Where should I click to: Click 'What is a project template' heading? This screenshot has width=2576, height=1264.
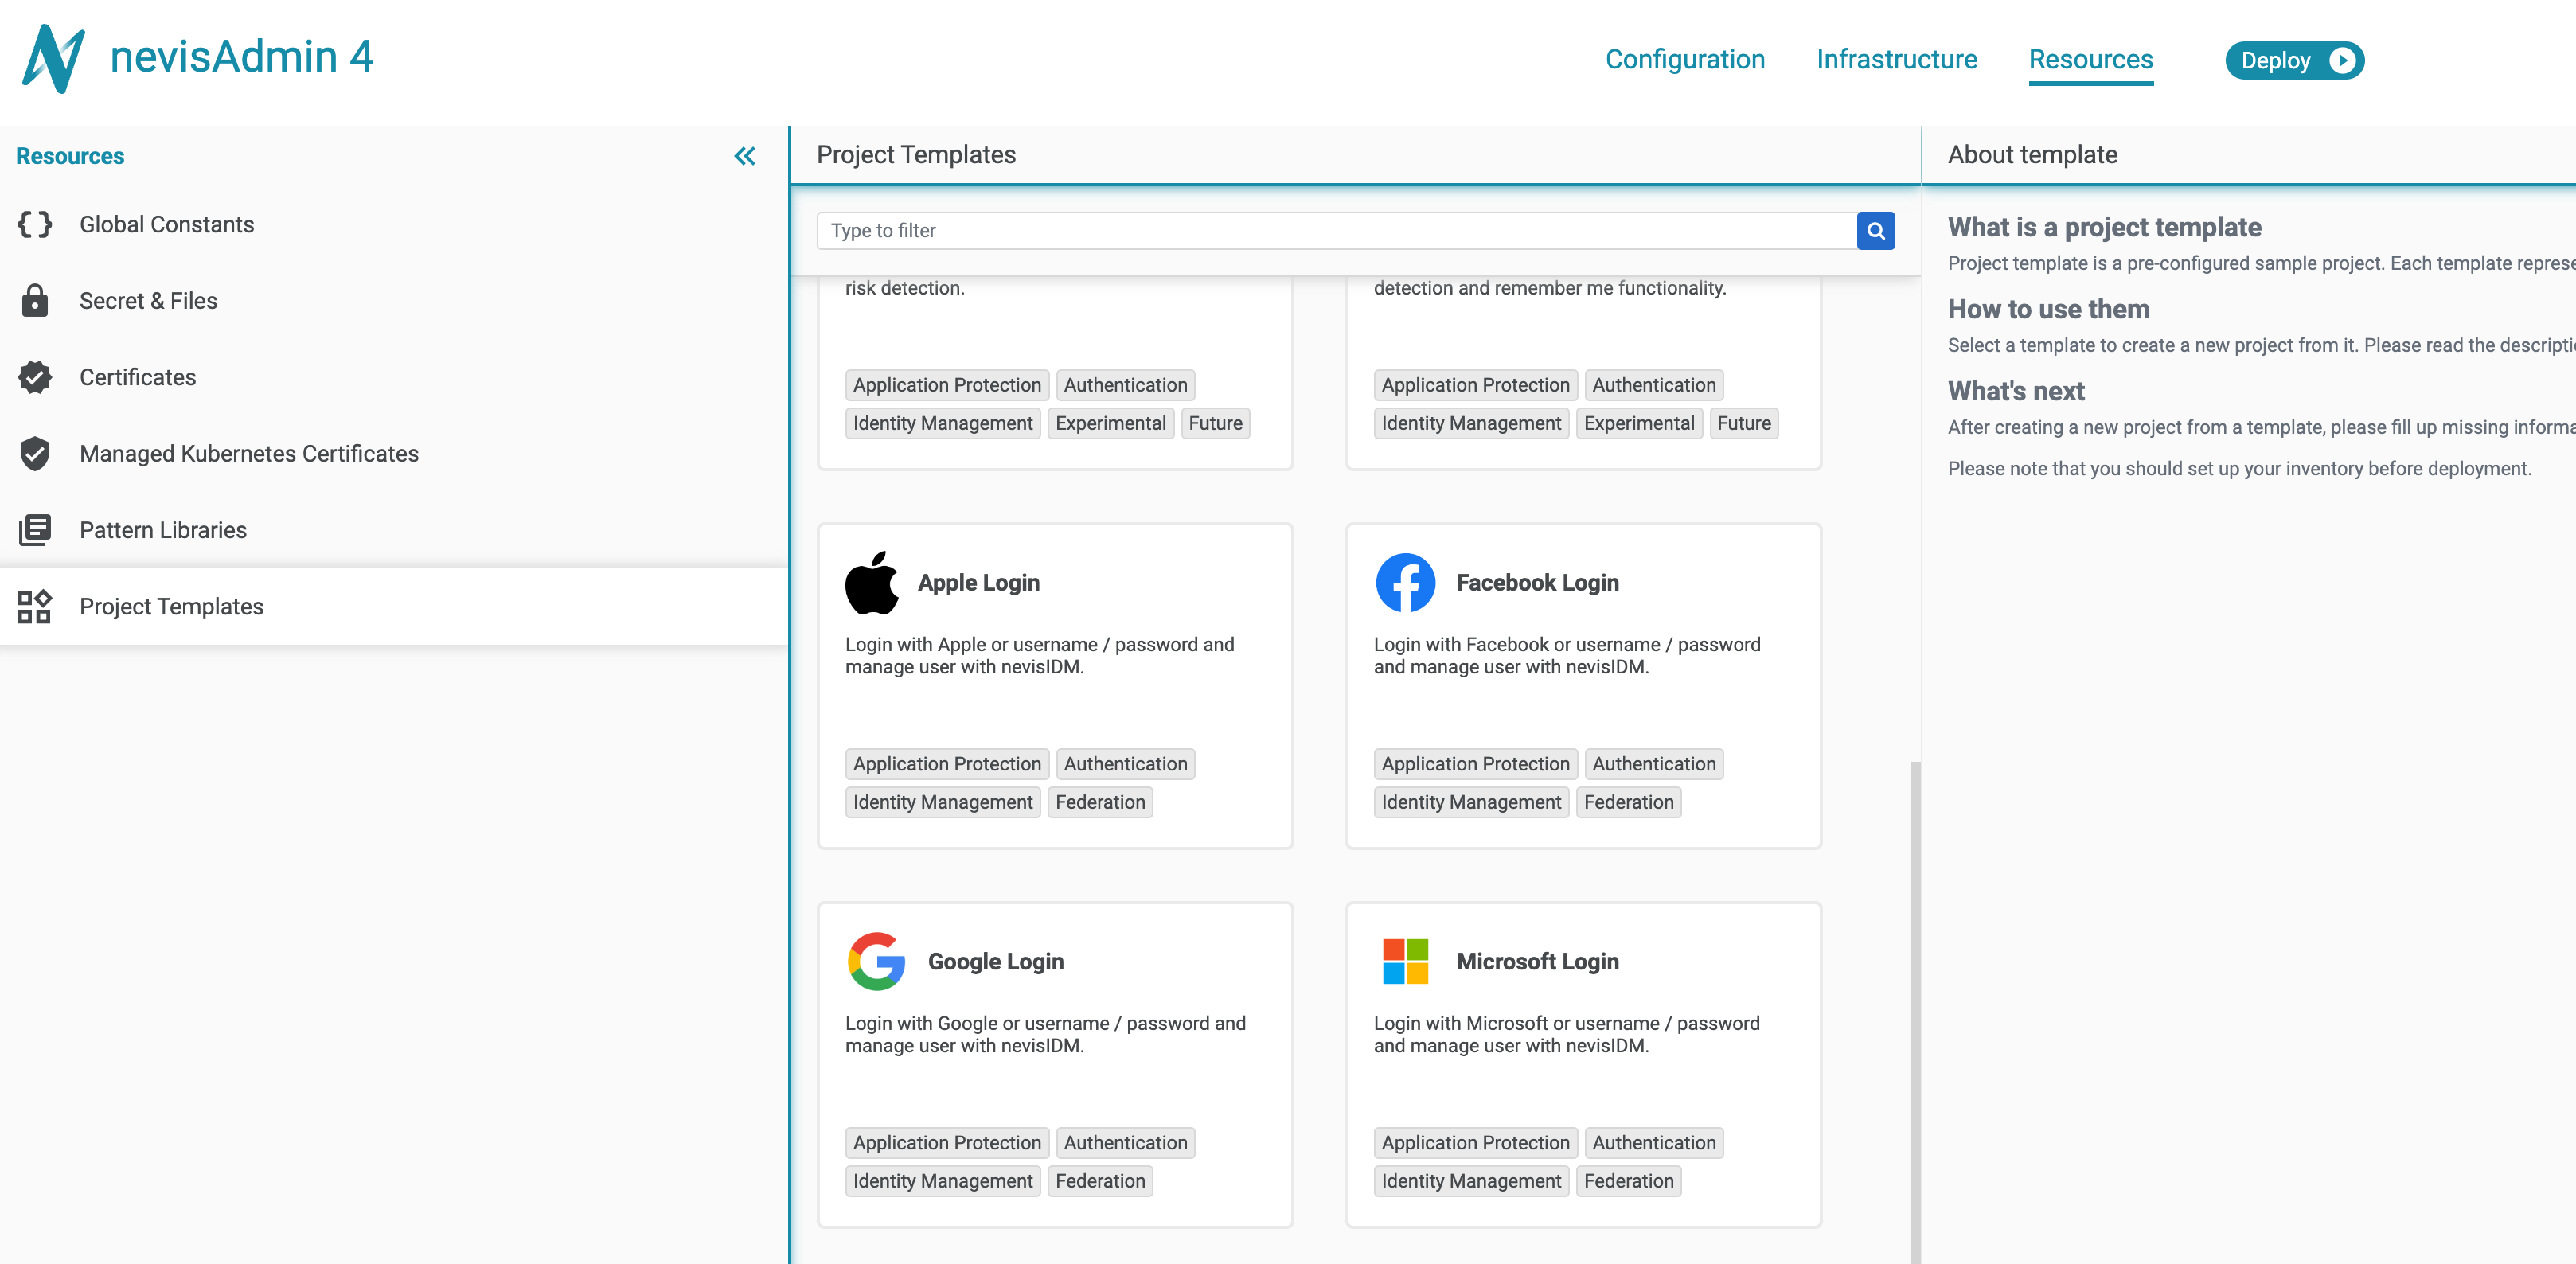[2104, 227]
